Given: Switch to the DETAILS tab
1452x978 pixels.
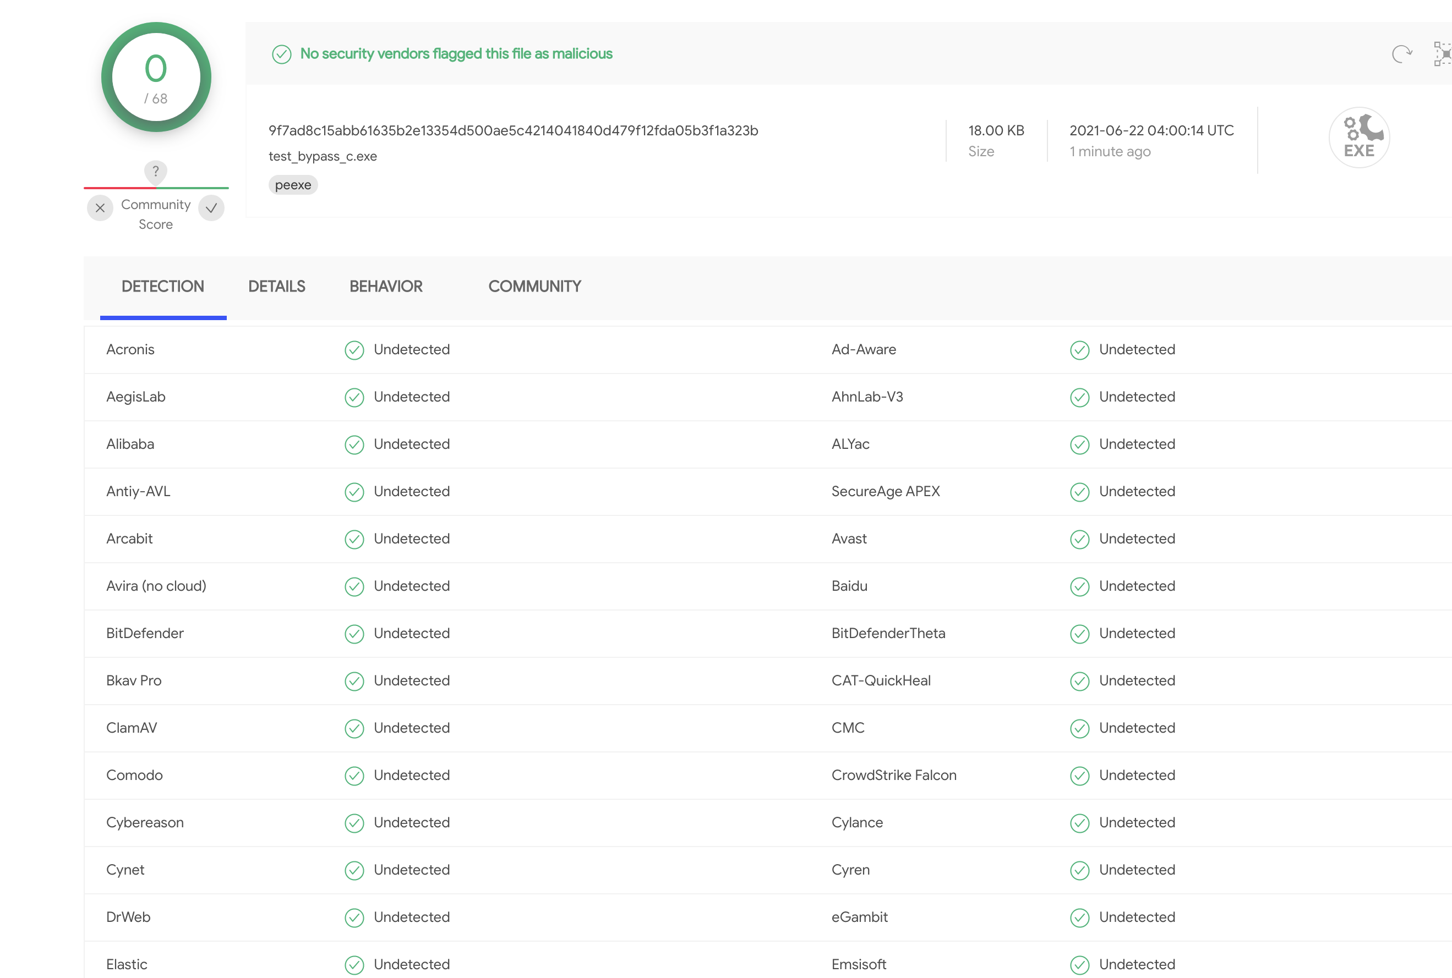Looking at the screenshot, I should tap(276, 286).
